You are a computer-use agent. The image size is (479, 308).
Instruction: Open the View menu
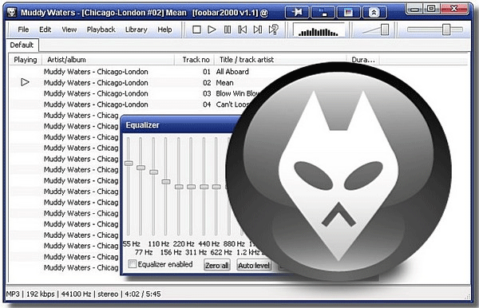(x=69, y=30)
